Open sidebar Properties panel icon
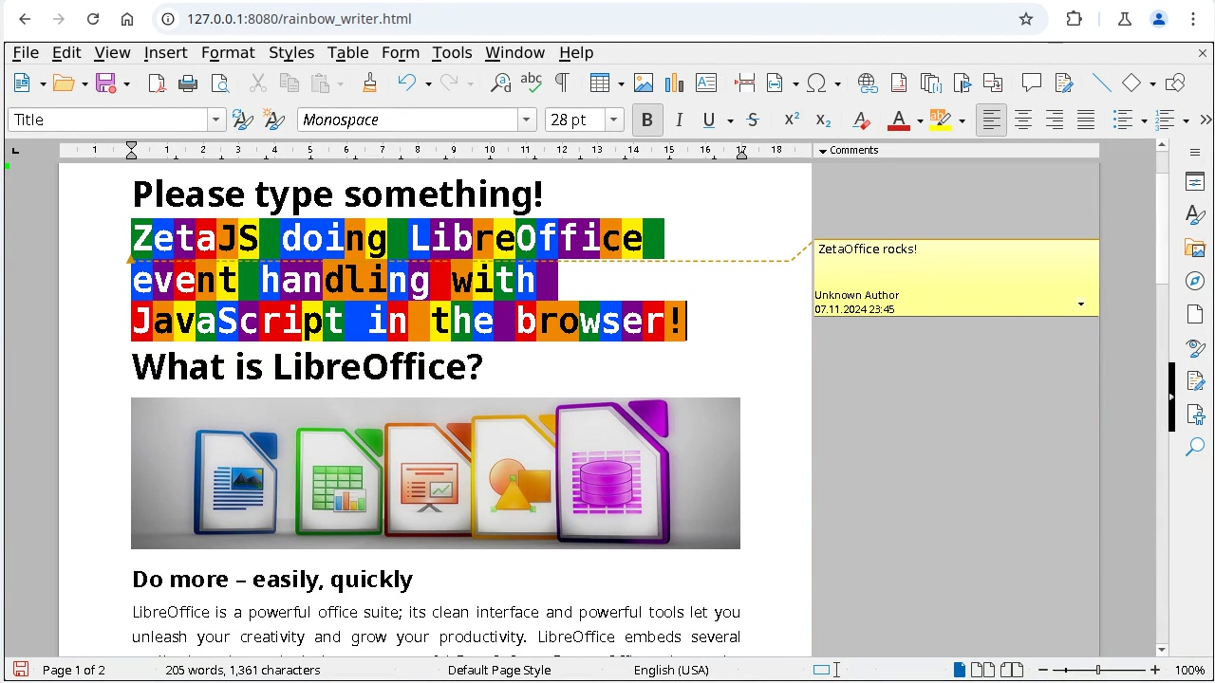The width and height of the screenshot is (1215, 683). (x=1195, y=182)
